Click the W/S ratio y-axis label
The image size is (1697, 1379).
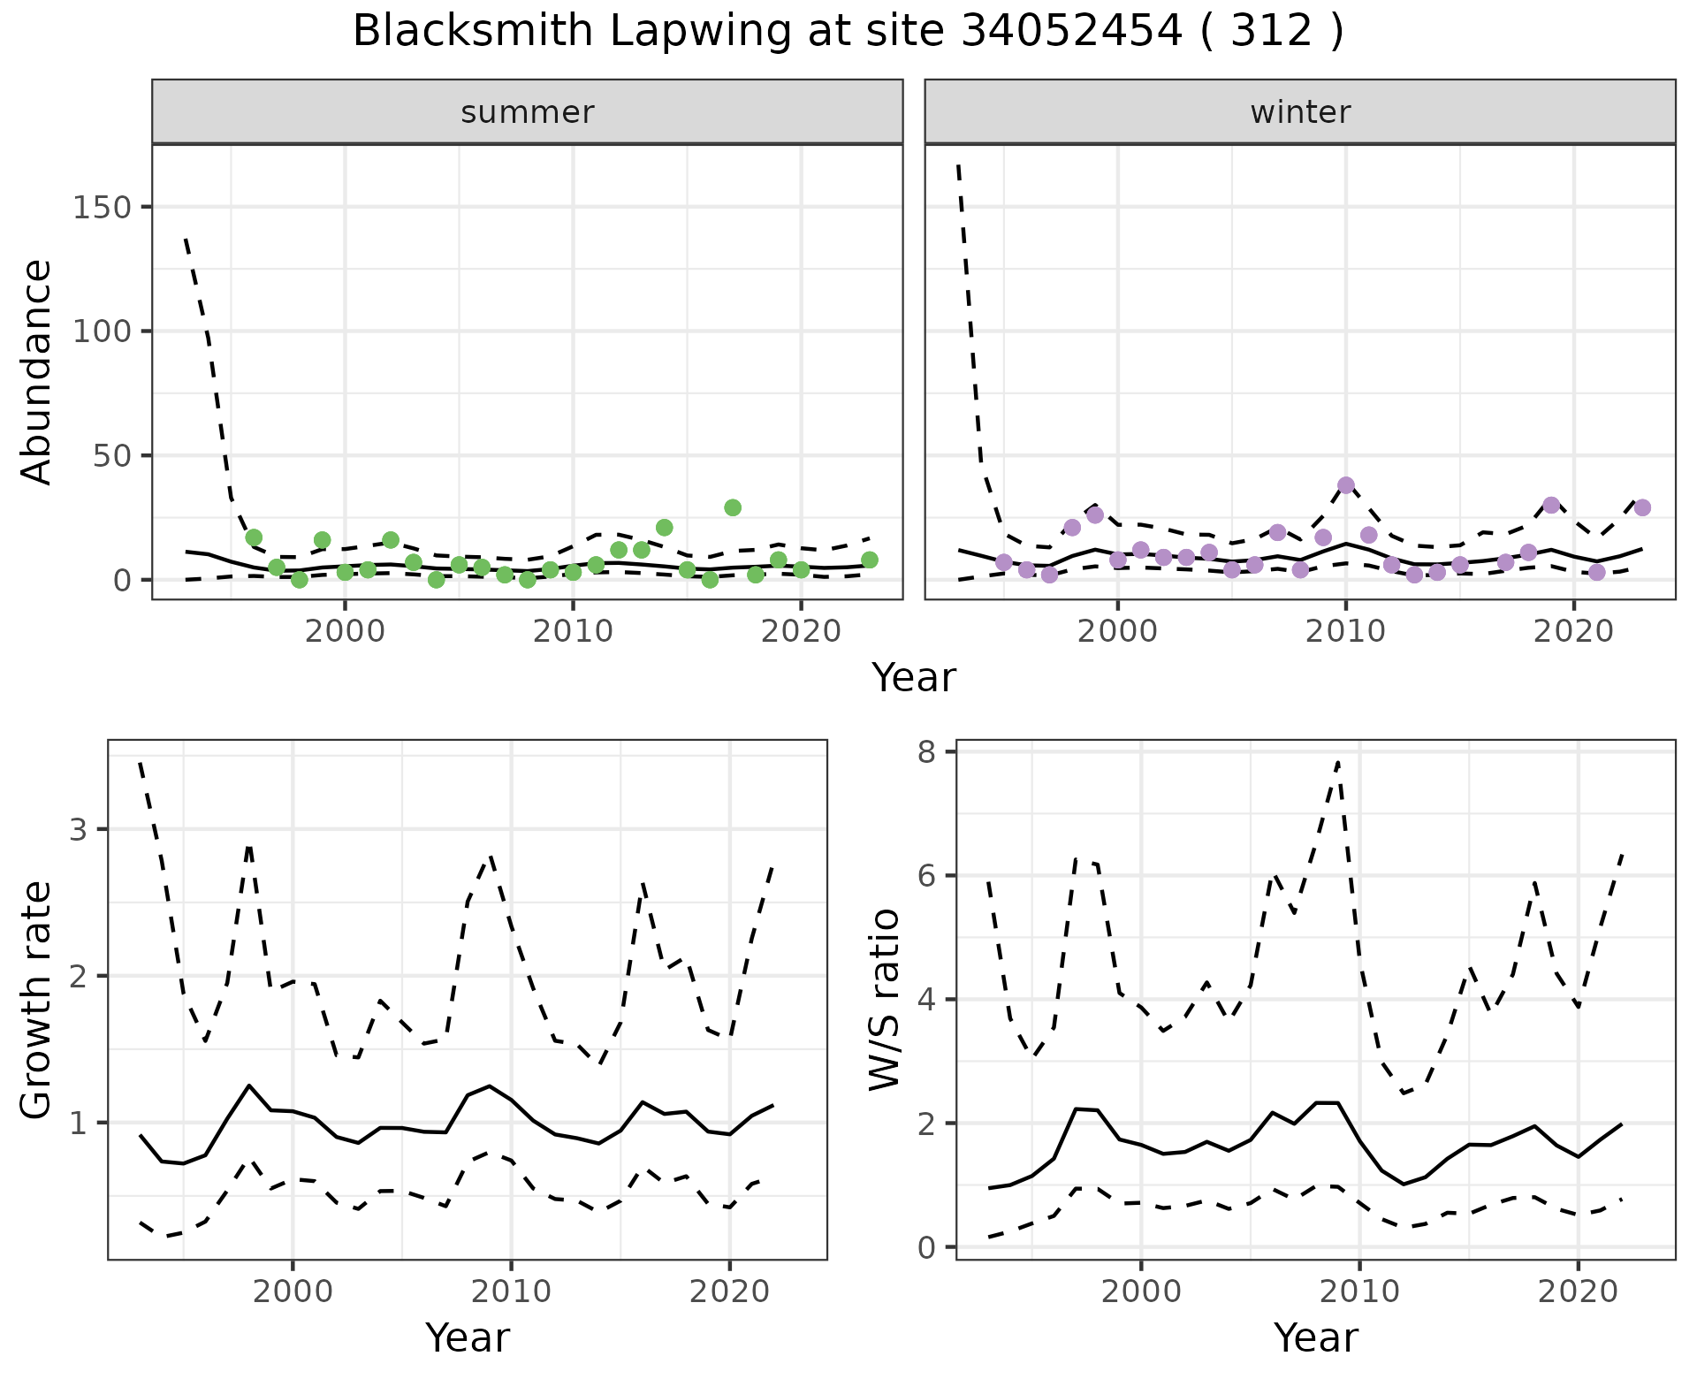(885, 1000)
